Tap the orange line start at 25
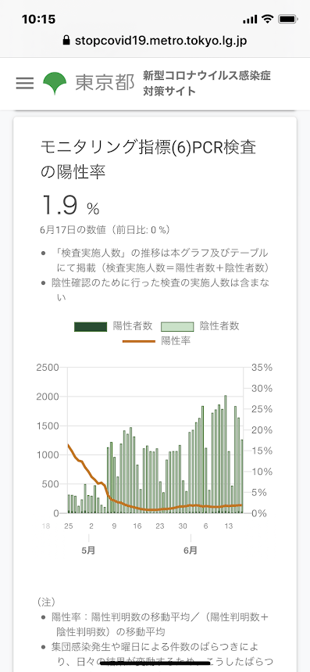The image size is (310, 672). click(x=69, y=445)
